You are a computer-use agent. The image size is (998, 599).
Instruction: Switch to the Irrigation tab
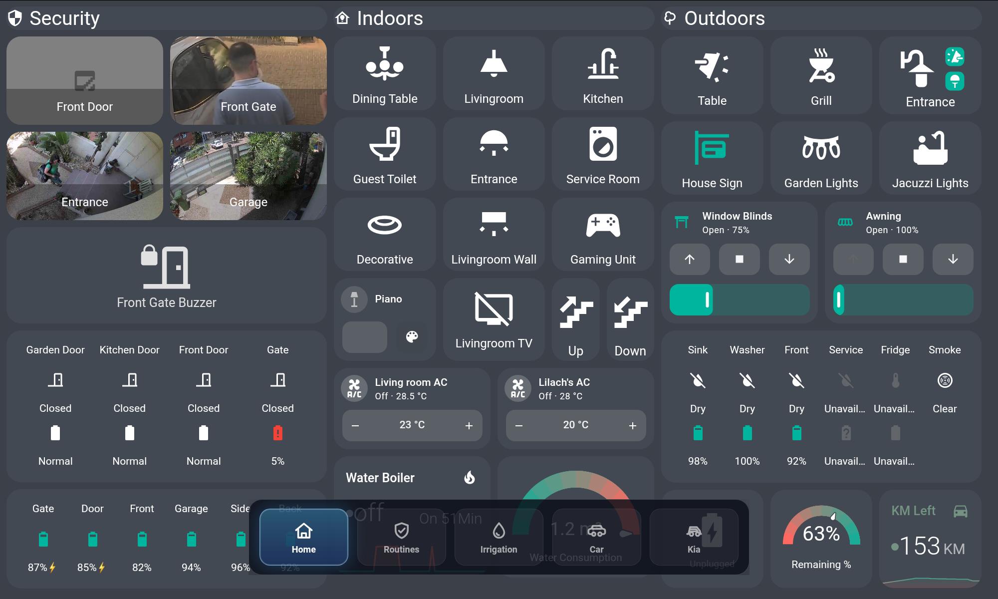(499, 537)
